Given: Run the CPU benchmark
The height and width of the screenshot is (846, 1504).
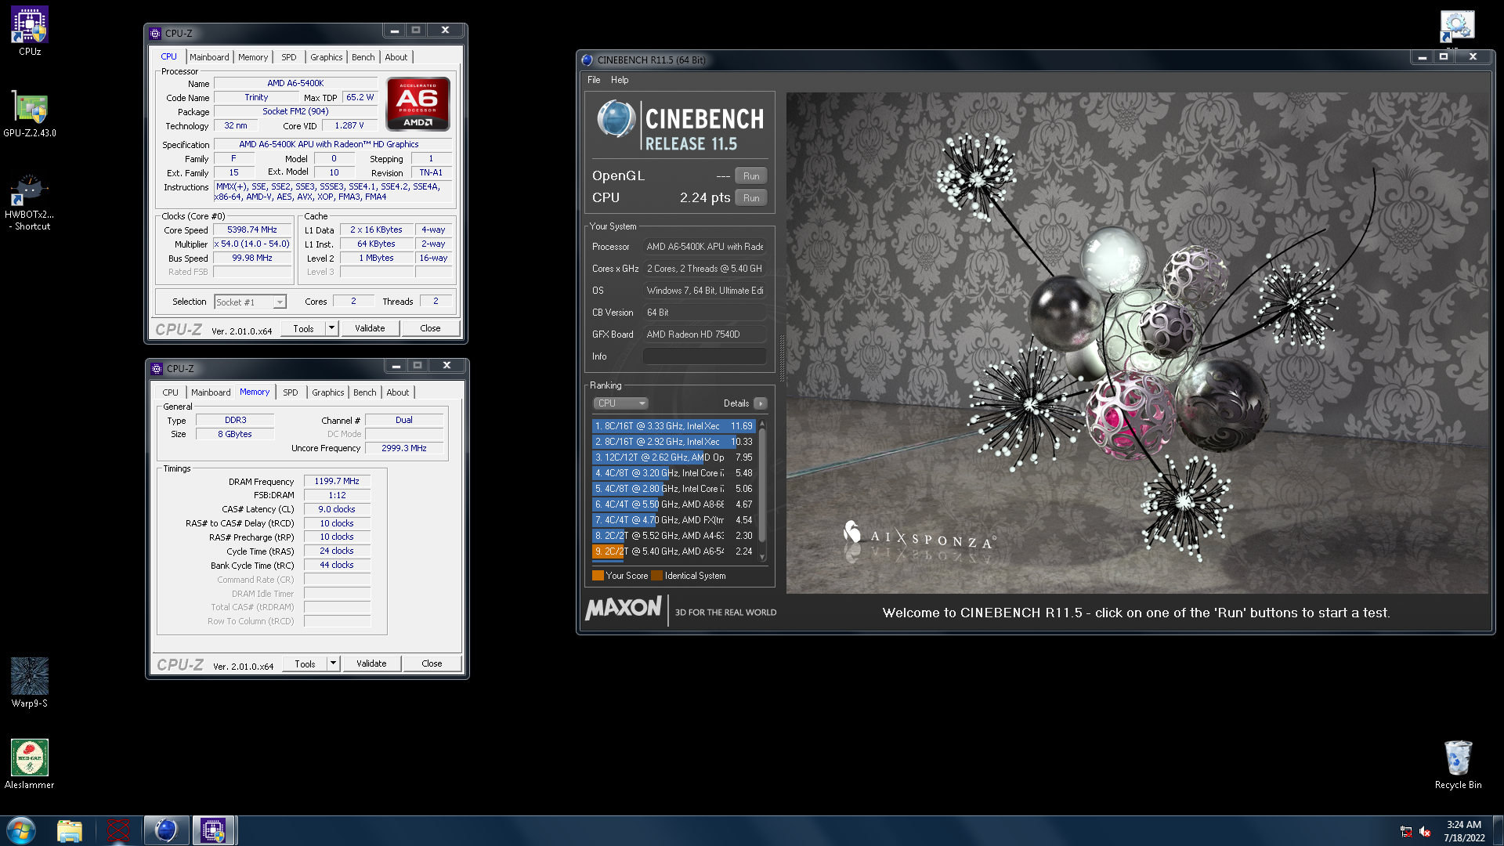Looking at the screenshot, I should [751, 198].
